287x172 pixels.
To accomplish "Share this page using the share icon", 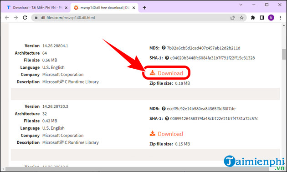I will click(x=233, y=18).
